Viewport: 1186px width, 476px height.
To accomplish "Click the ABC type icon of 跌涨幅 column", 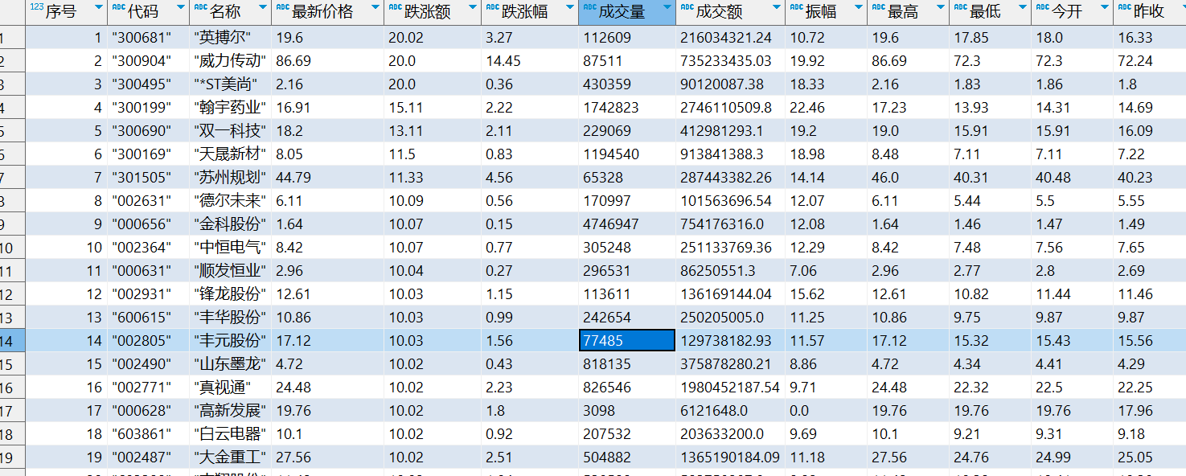I will click(493, 7).
